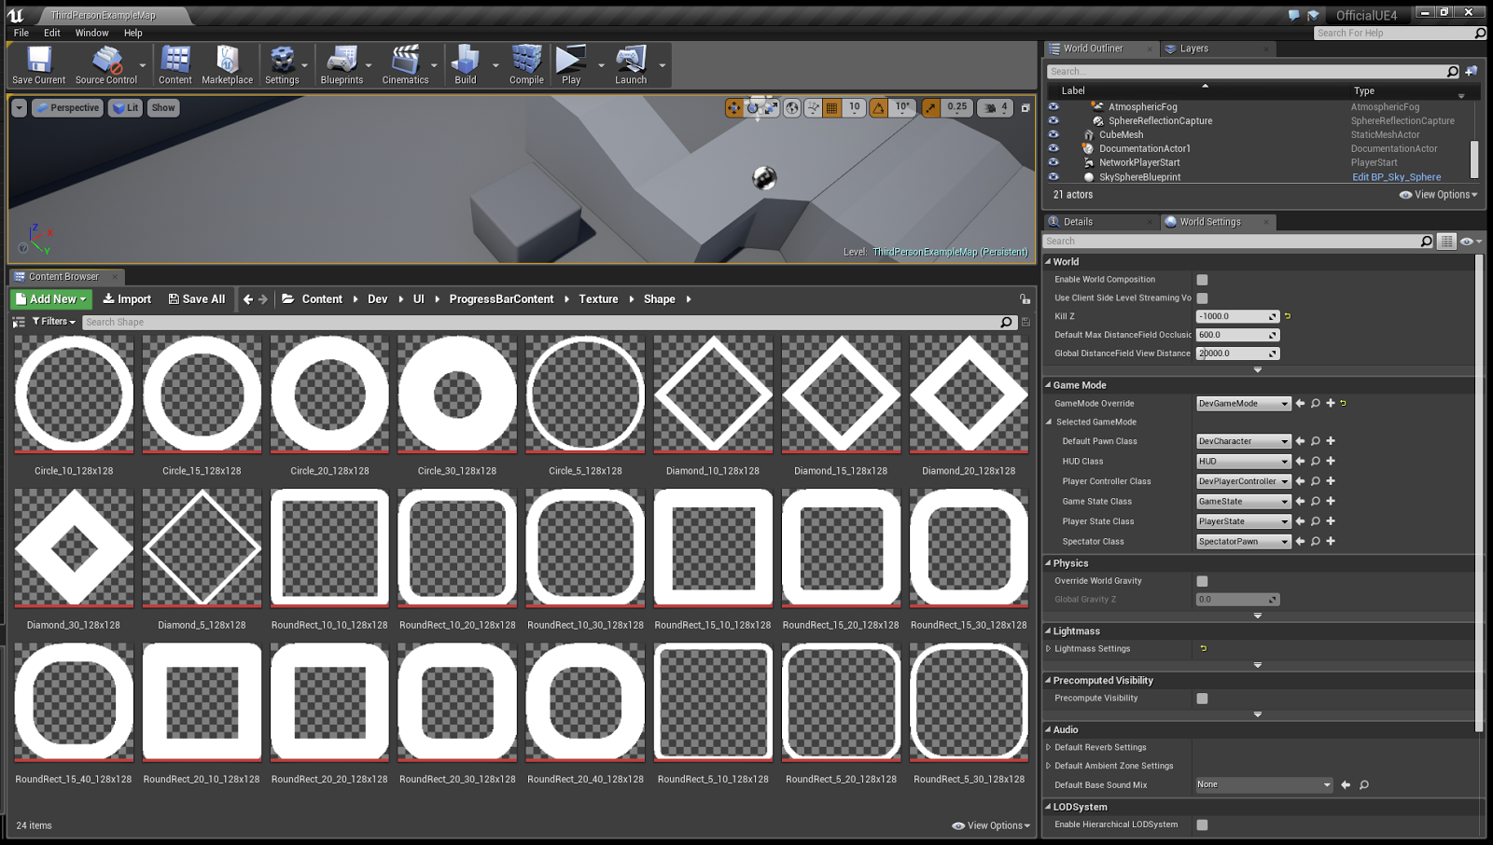Screen dimensions: 1493x845
Task: Click the Save All button
Action: (x=197, y=298)
